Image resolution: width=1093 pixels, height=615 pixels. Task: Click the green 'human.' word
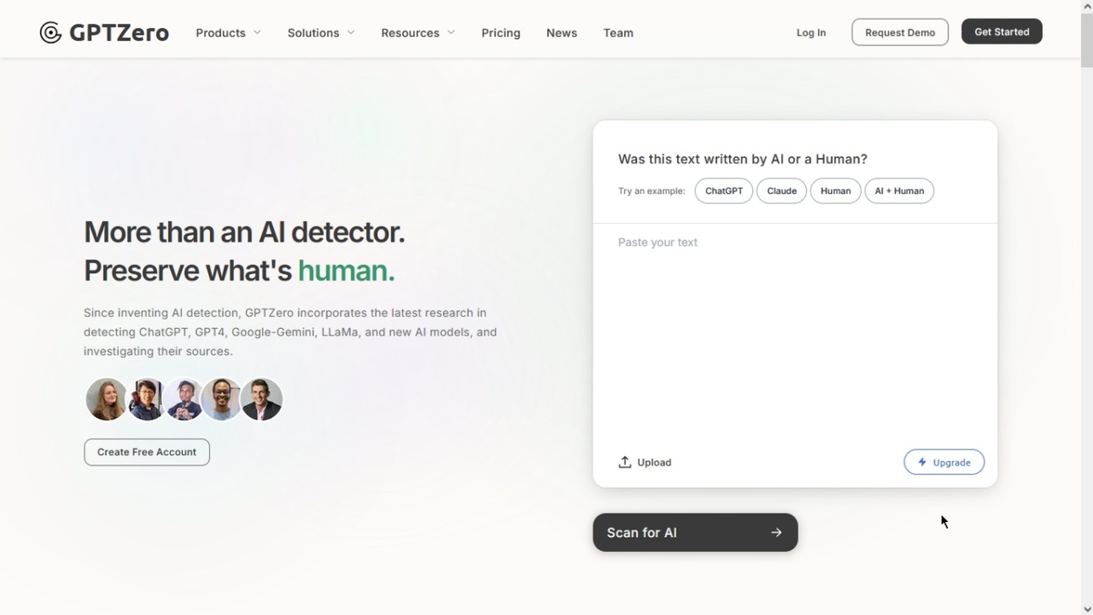click(346, 271)
